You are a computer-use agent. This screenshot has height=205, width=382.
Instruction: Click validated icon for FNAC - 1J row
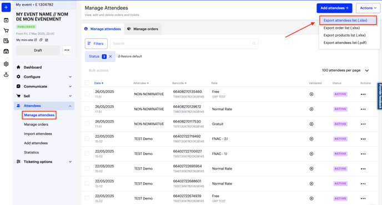click(311, 153)
